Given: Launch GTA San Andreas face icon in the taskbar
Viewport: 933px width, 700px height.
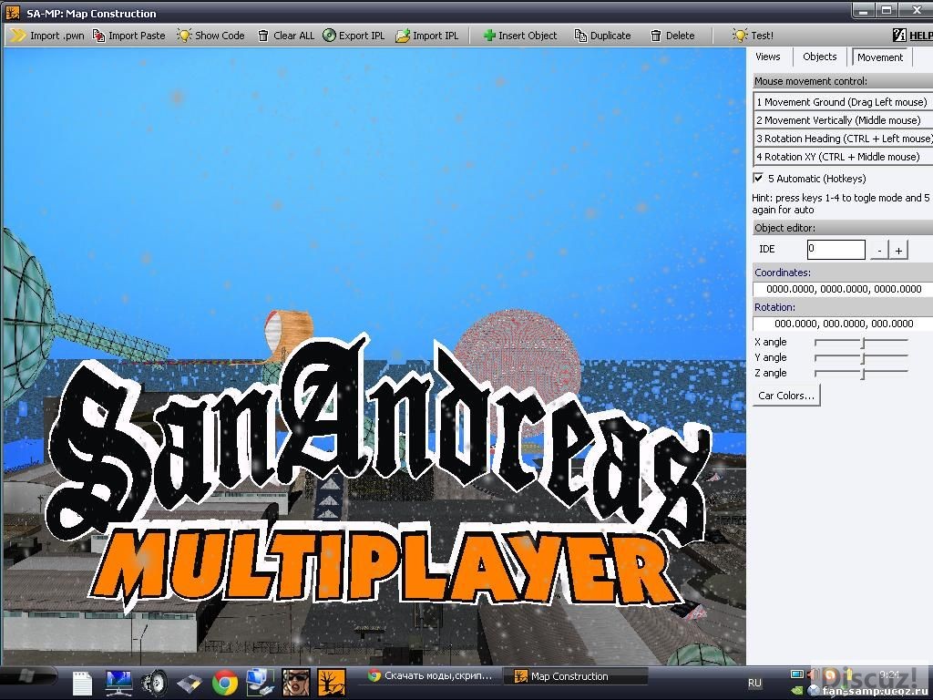Looking at the screenshot, I should click(x=295, y=682).
